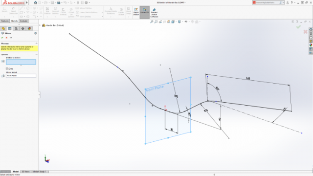Cancel sketch with red corner X

[x=305, y=32]
